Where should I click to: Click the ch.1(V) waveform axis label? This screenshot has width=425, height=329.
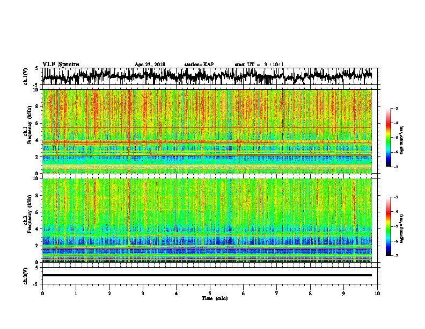[26, 76]
